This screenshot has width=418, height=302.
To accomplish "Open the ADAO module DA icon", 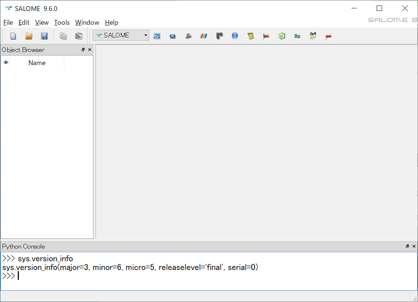I will click(313, 36).
